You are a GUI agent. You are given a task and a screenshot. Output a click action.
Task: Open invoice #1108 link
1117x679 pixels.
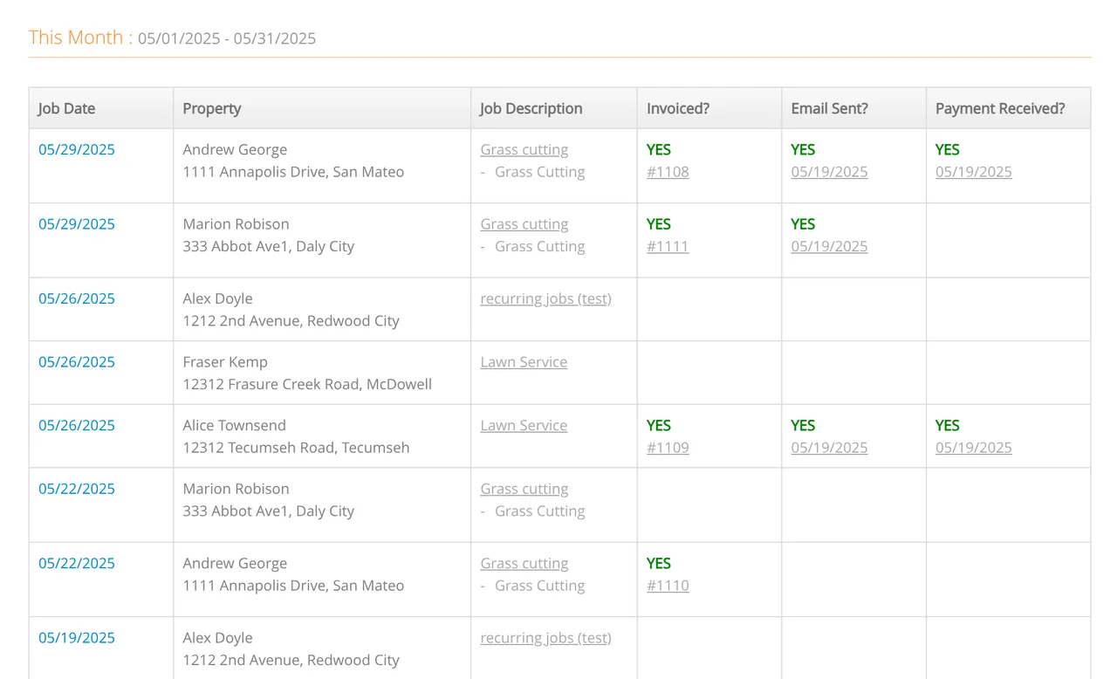click(x=668, y=172)
